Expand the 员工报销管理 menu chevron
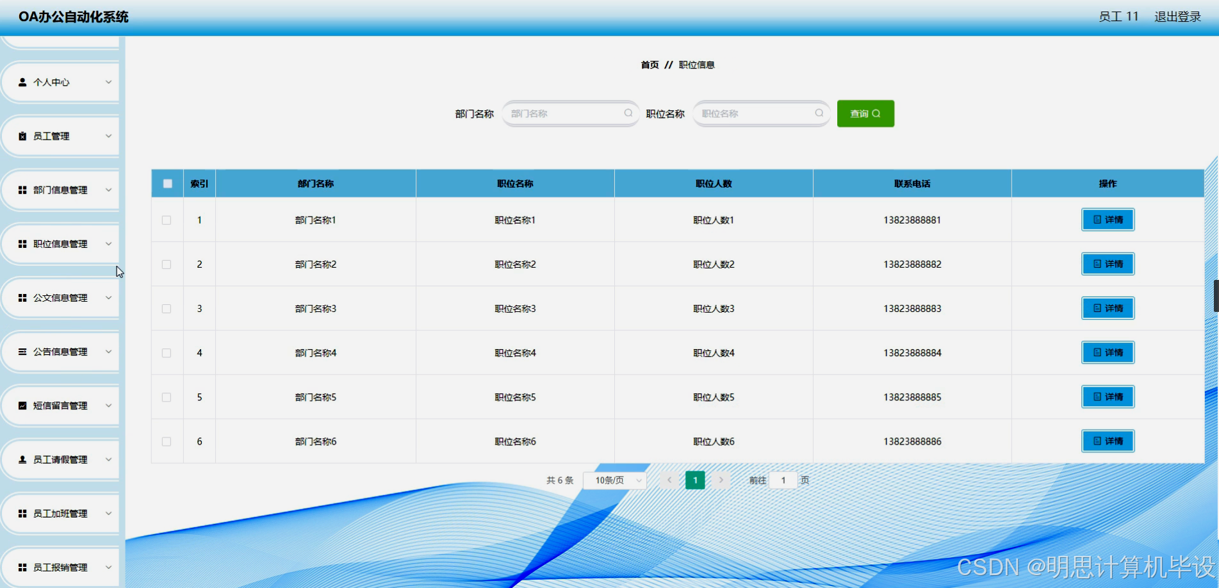1219x588 pixels. 109,567
